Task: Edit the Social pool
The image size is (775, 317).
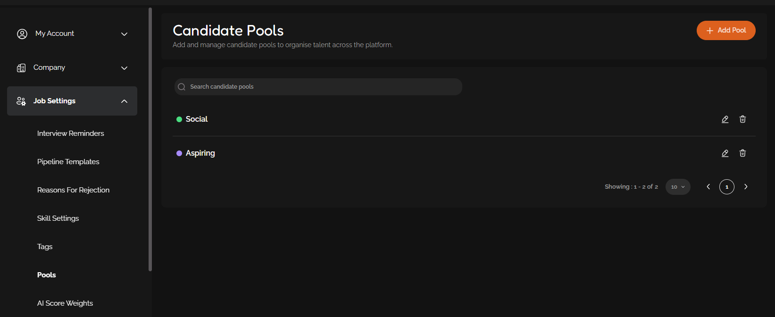Action: (725, 119)
